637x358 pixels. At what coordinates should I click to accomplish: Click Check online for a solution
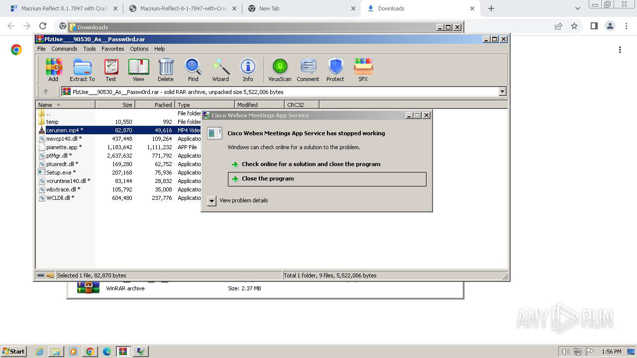[311, 164]
